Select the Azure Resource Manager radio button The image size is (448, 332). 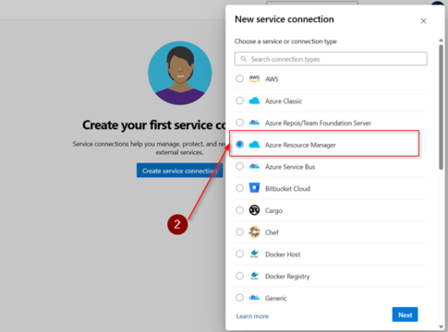(239, 144)
